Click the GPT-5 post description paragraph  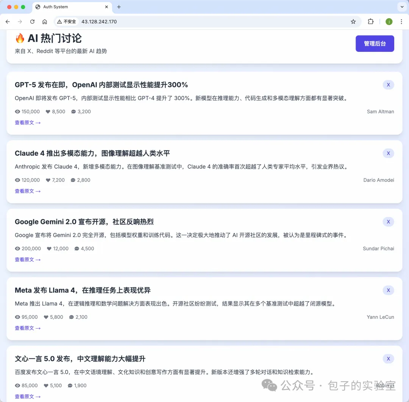click(181, 98)
